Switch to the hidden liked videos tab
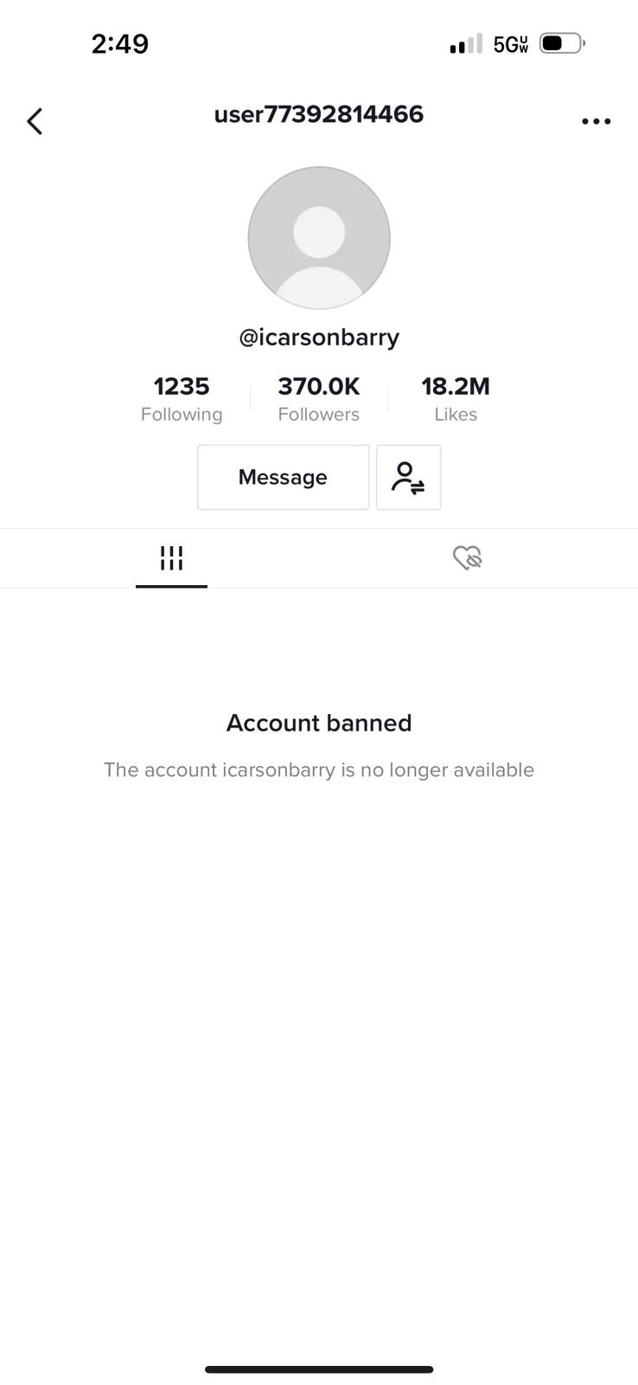The image size is (638, 1385). (467, 558)
